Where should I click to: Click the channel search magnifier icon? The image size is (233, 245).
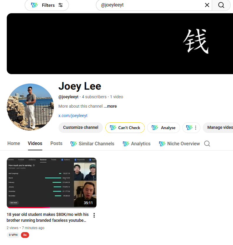click(207, 144)
